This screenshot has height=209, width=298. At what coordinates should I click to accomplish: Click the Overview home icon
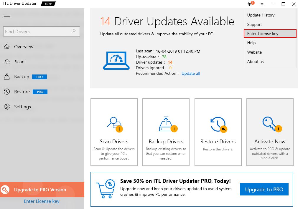tap(7, 47)
